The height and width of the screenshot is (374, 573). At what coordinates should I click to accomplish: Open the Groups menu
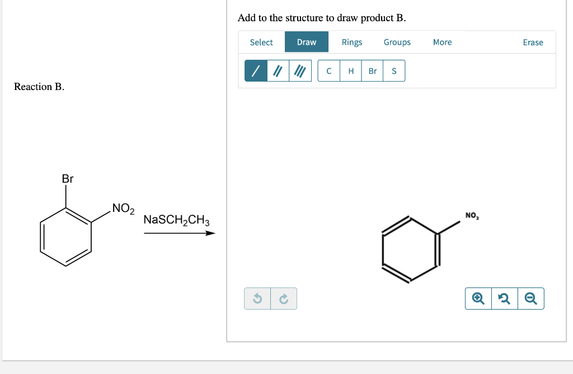[x=397, y=41]
